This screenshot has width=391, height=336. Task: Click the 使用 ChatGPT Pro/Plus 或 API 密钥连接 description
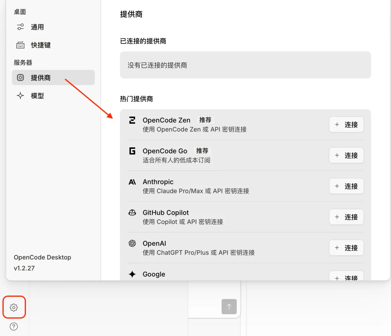pyautogui.click(x=198, y=253)
